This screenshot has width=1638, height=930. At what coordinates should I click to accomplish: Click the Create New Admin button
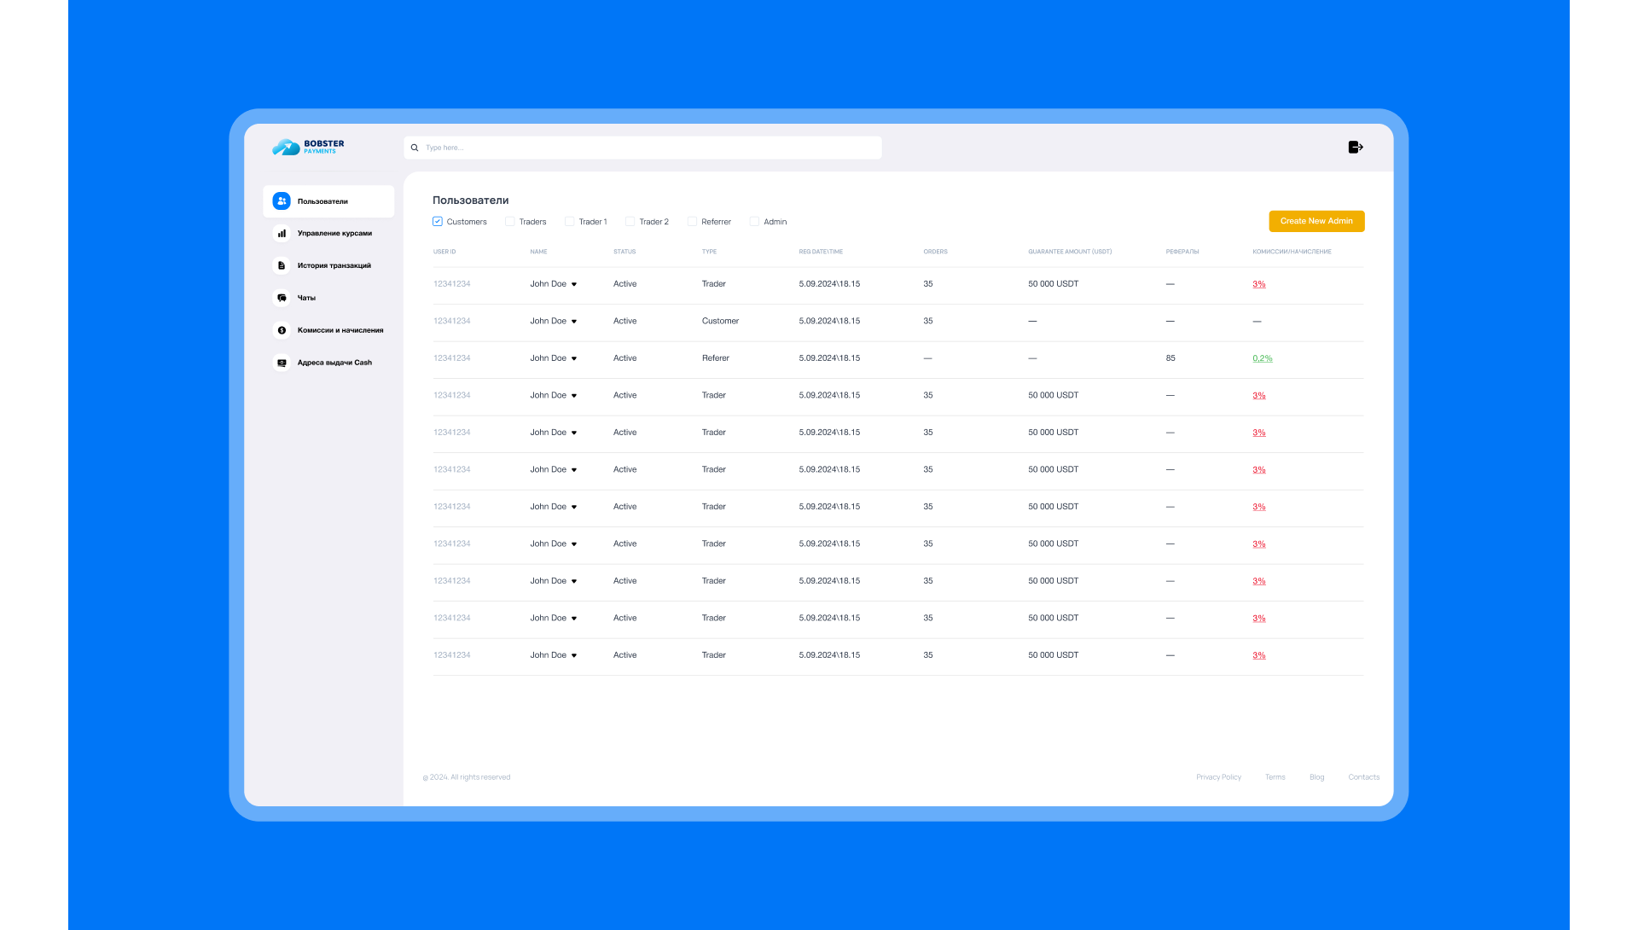click(x=1316, y=221)
